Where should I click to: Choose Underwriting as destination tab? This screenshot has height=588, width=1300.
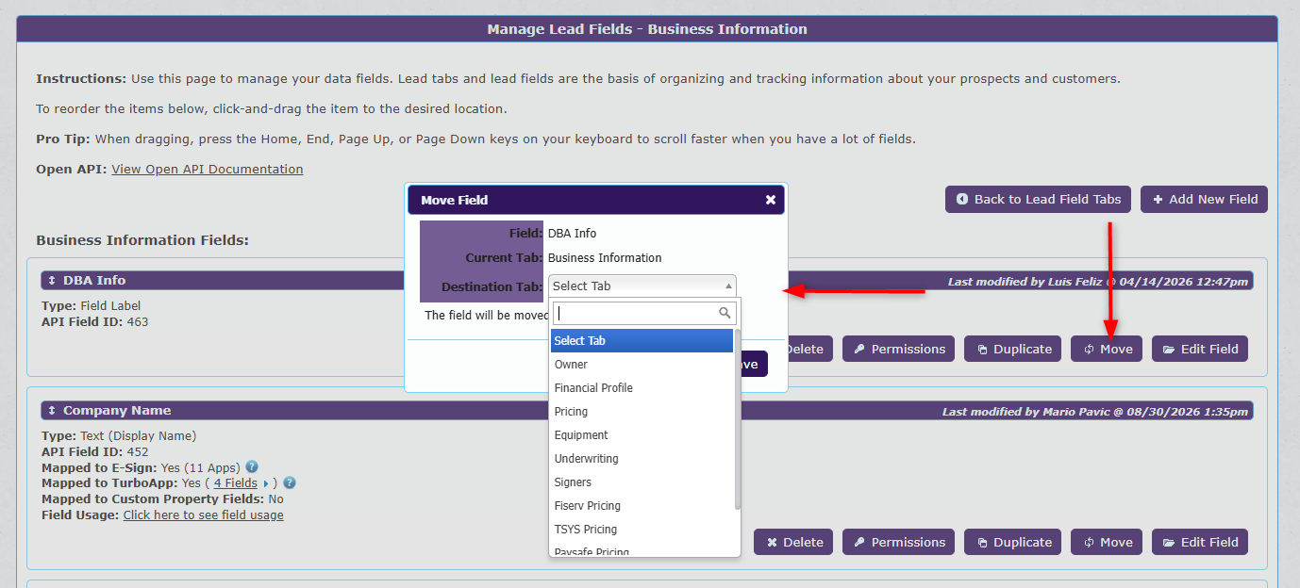(642, 458)
